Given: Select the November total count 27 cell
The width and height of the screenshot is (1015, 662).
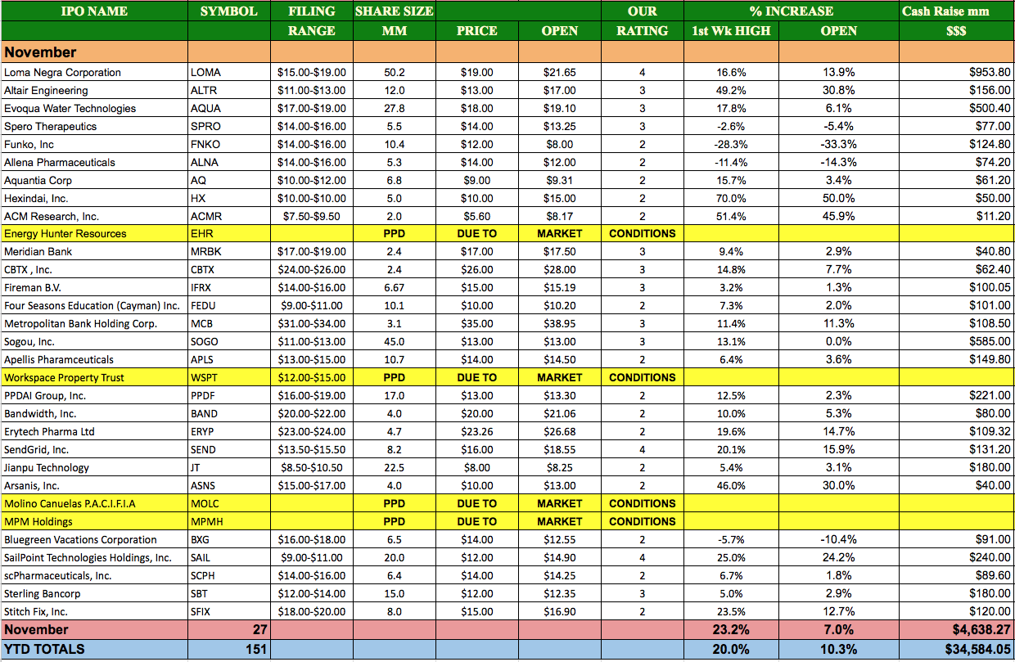Looking at the screenshot, I should [229, 630].
